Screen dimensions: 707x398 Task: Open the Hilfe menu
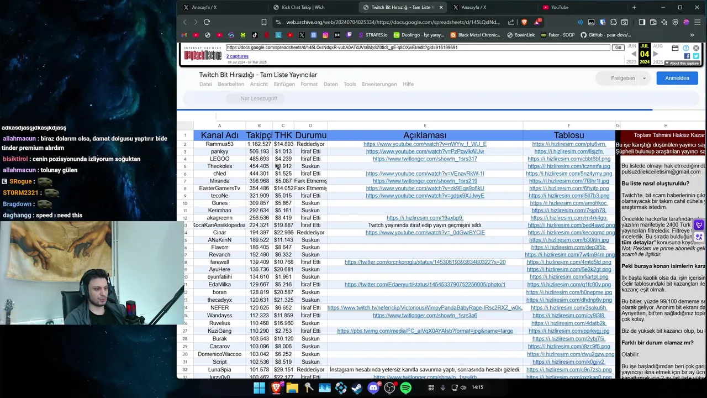[408, 84]
